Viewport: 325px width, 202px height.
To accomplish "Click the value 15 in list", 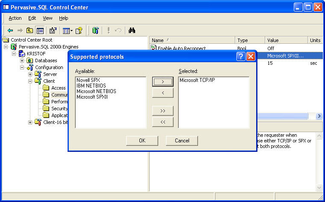I will [270, 63].
